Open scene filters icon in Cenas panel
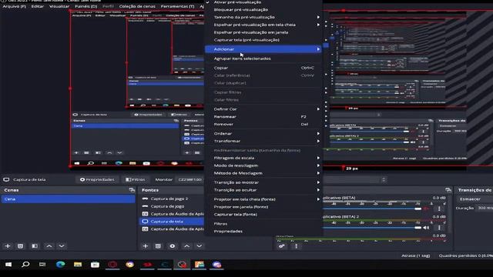Screen dimensions: 493x277 [35, 246]
